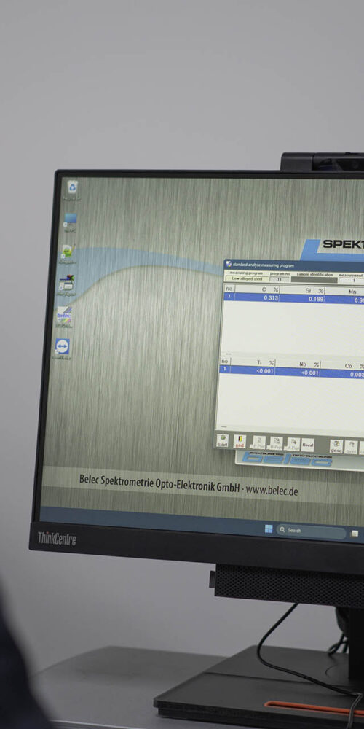Click the 'Co' column header

(x=343, y=366)
